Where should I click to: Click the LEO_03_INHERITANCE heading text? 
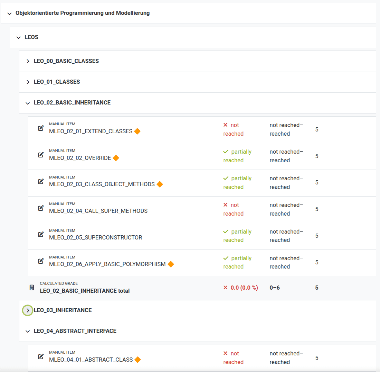click(63, 310)
